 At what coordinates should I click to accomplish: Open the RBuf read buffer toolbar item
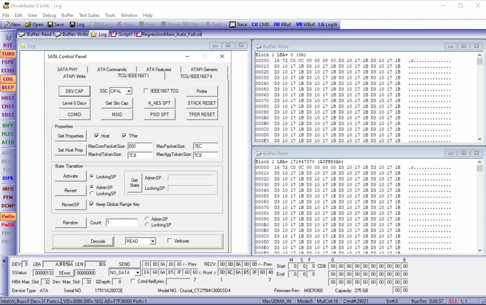(282, 24)
